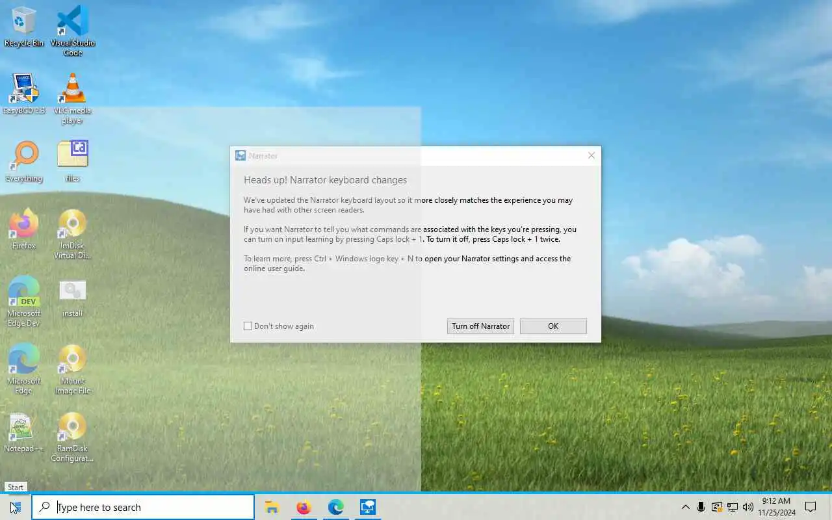The height and width of the screenshot is (520, 832).
Task: Open the Narrator app taskbar icon
Action: [368, 507]
